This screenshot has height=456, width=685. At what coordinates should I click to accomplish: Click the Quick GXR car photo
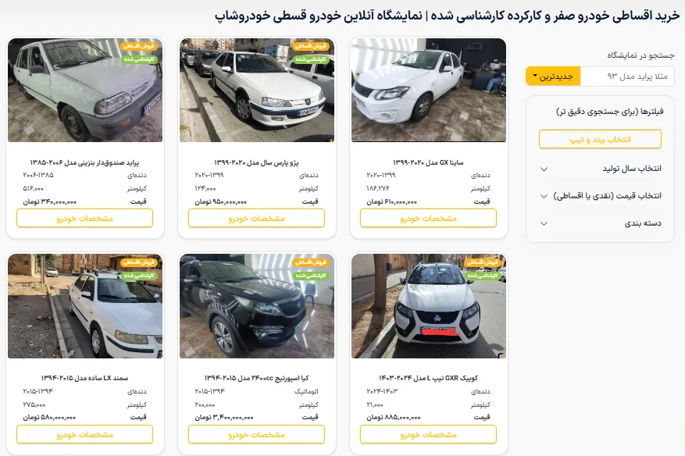[x=429, y=306]
